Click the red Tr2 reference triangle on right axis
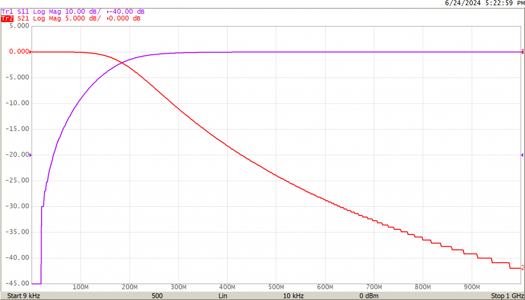Image resolution: width=525 pixels, height=300 pixels. (x=521, y=51)
